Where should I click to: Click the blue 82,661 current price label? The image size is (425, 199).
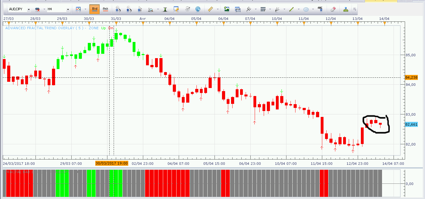point(411,124)
